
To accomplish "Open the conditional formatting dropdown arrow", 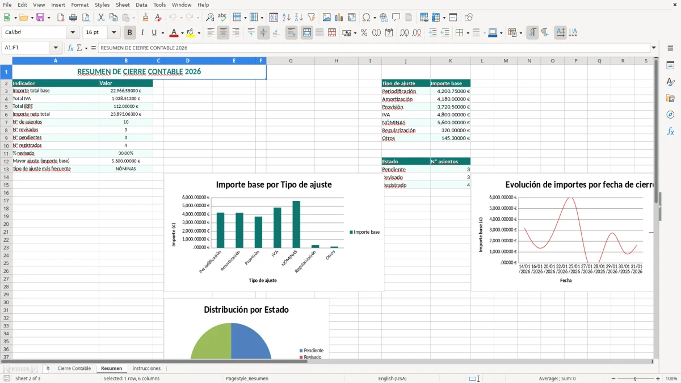I will pos(520,33).
